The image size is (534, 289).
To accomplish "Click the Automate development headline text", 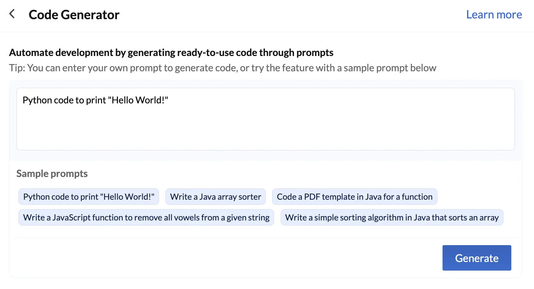I will pyautogui.click(x=171, y=52).
